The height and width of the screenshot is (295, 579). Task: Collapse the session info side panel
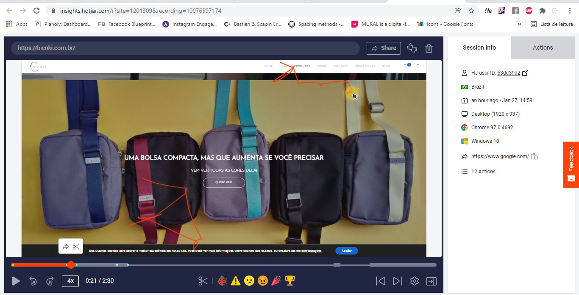tap(431, 281)
